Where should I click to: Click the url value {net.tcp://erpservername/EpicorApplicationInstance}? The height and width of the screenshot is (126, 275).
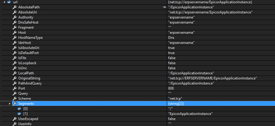click(210, 2)
